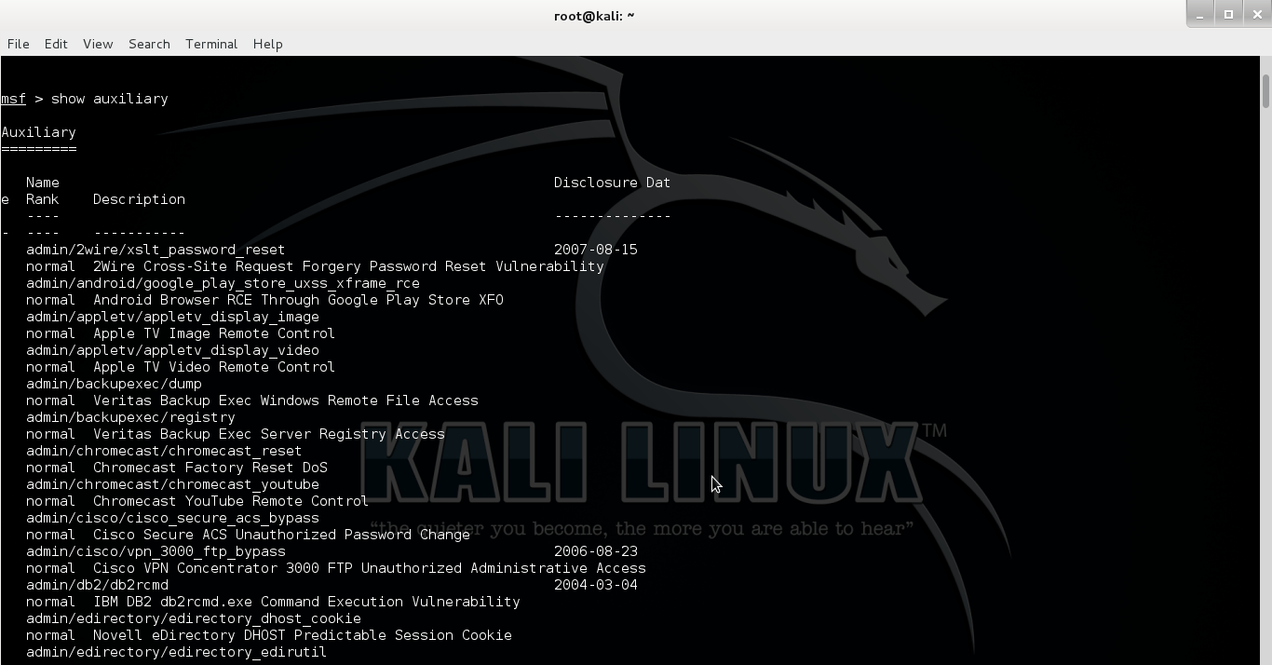Click 'Novell eDirectory DHOST Predictable Session Cookie'
Viewport: 1272px width, 665px height.
coord(303,635)
